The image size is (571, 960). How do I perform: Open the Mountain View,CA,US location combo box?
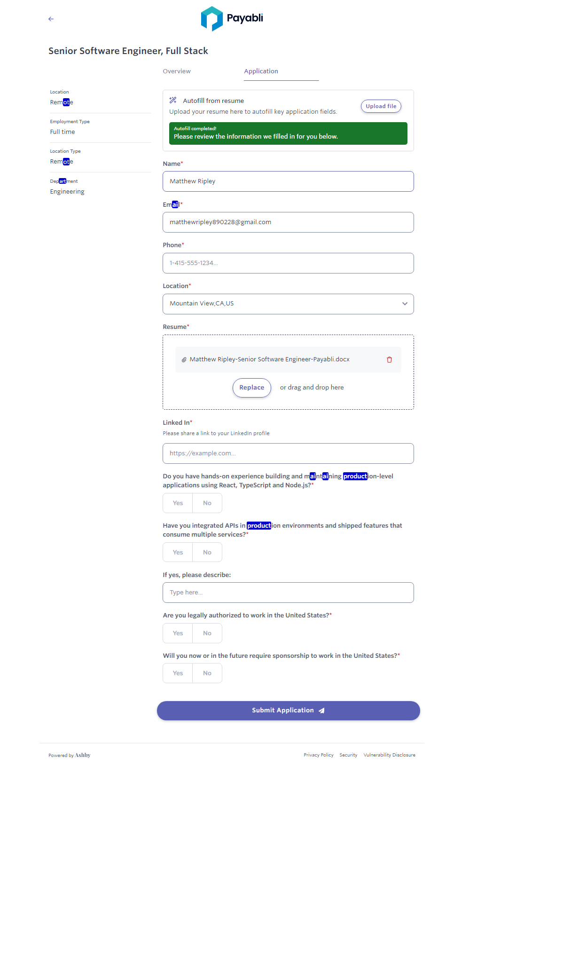coord(282,304)
